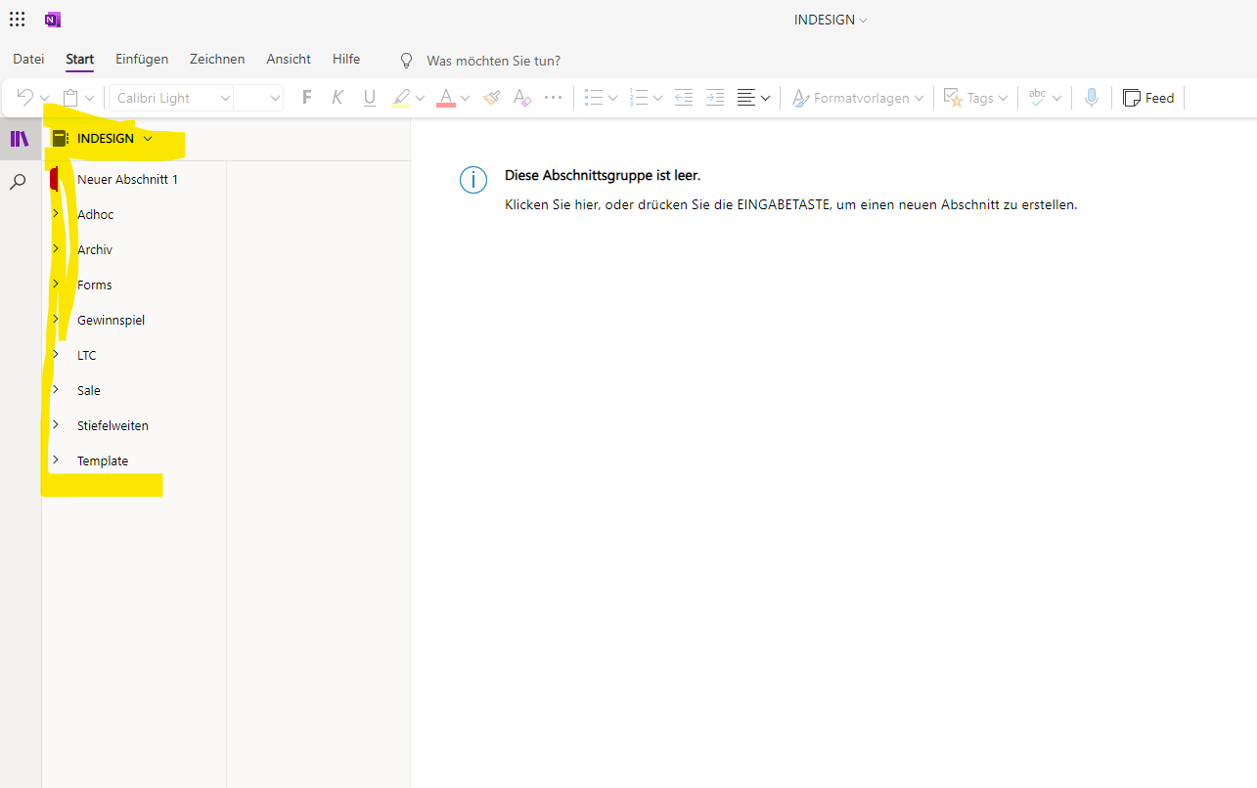Expand the Gewinnspiel section group chevron
Screen dimensions: 1257x788
pyautogui.click(x=56, y=319)
